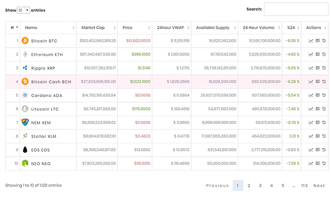Click the orange Bitcoin BTC logo
The width and height of the screenshot is (331, 200).
click(x=25, y=41)
